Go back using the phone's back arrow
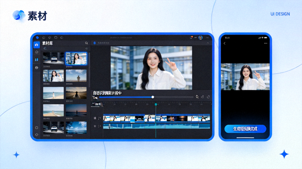The width and height of the screenshot is (302, 169). pos(225,43)
